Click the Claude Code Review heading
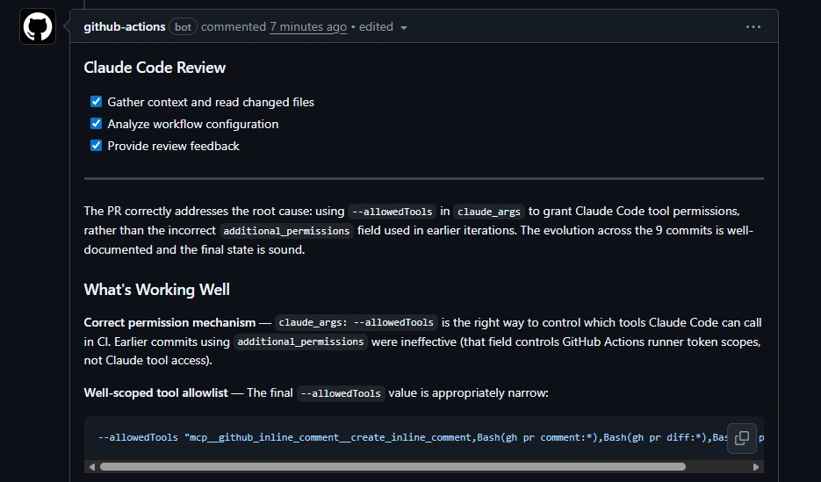Viewport: 821px width, 482px height. tap(155, 68)
